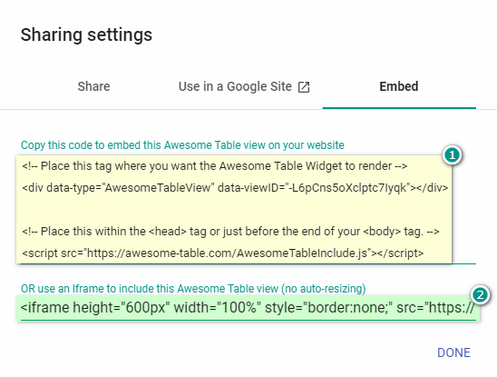Click the div data-type AwesomeTableView code line
Screen dimensions: 497x377
(x=235, y=188)
